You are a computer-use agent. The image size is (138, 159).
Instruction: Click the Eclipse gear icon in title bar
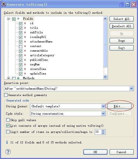click(x=4, y=5)
